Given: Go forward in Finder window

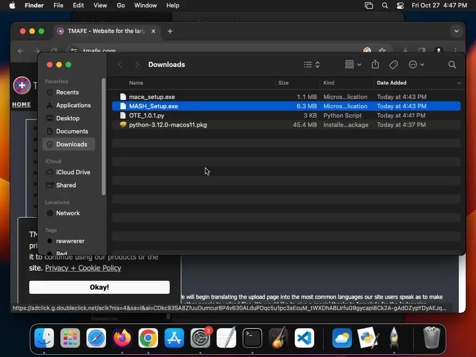Looking at the screenshot, I should pyautogui.click(x=137, y=64).
